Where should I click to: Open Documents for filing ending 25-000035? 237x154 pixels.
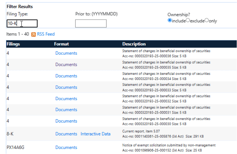[x=66, y=65]
